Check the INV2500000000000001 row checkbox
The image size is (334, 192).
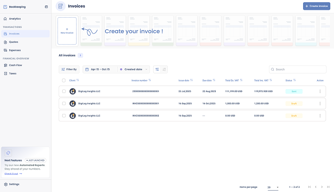click(x=64, y=103)
